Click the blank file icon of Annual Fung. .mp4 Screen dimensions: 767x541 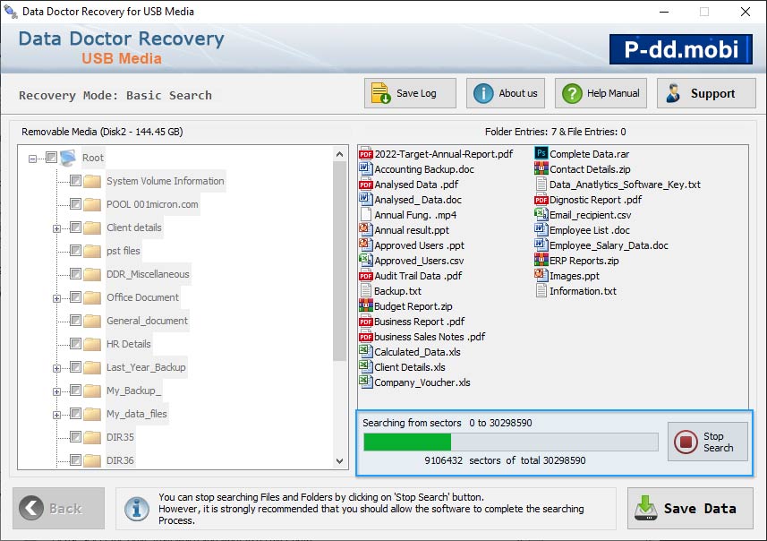click(365, 215)
